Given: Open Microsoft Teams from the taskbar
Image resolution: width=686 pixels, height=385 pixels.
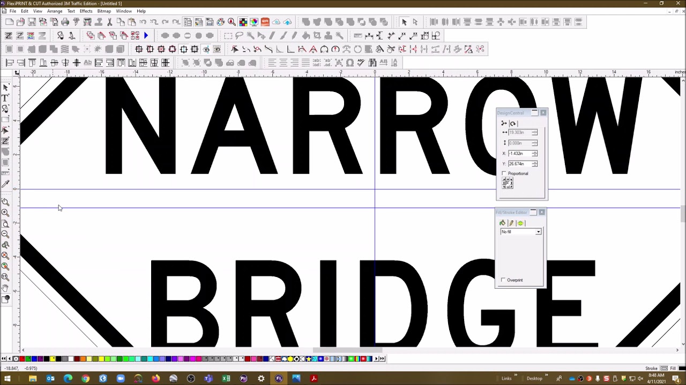Looking at the screenshot, I should 208,379.
